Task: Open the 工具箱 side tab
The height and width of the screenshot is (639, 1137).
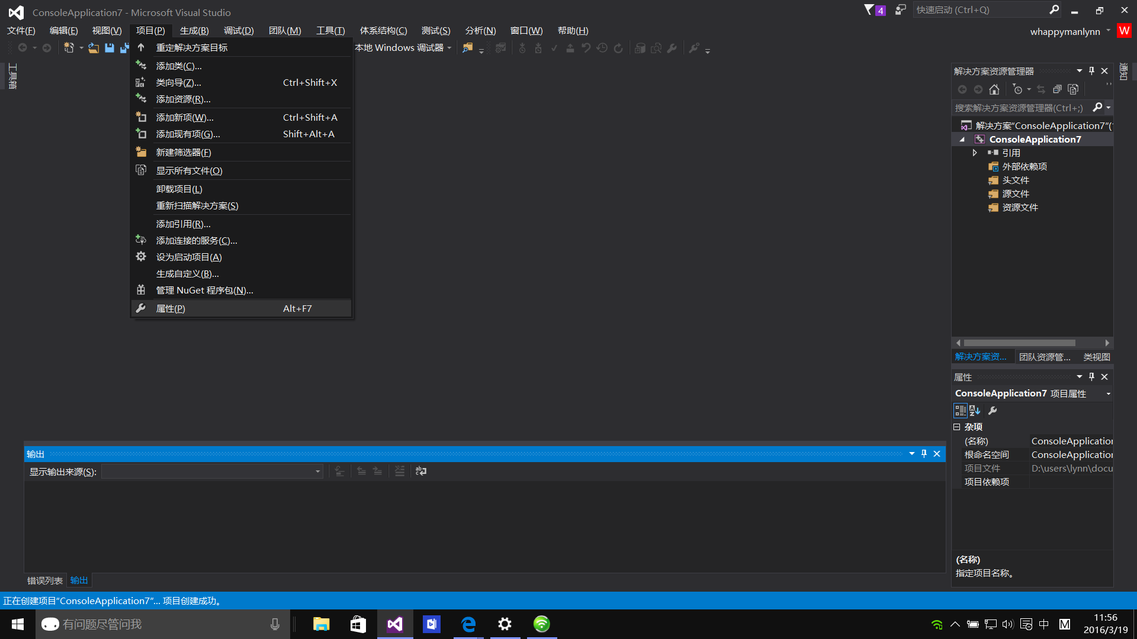Action: [x=12, y=76]
